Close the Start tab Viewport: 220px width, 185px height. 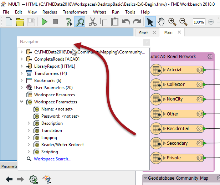154,32
